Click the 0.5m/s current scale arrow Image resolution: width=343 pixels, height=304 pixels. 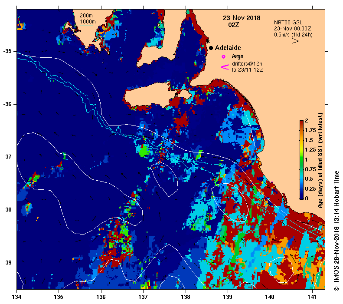tap(288, 41)
